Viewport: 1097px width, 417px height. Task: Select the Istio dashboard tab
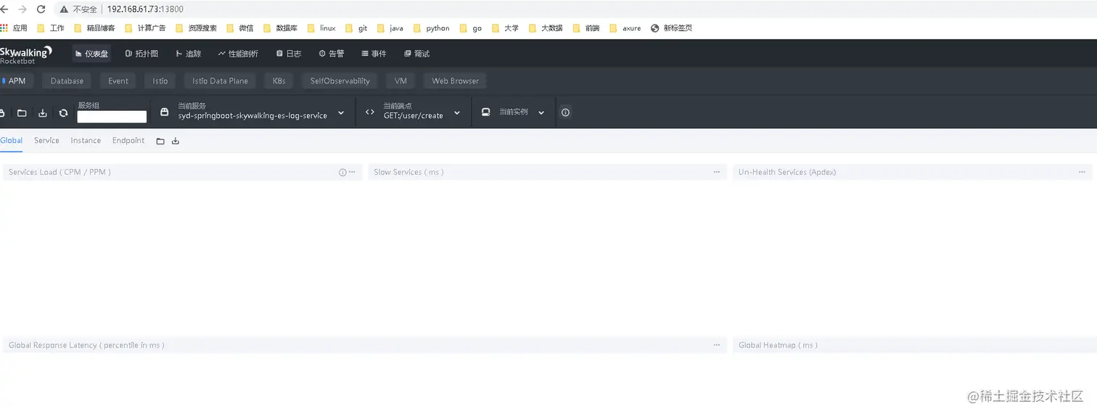(160, 81)
